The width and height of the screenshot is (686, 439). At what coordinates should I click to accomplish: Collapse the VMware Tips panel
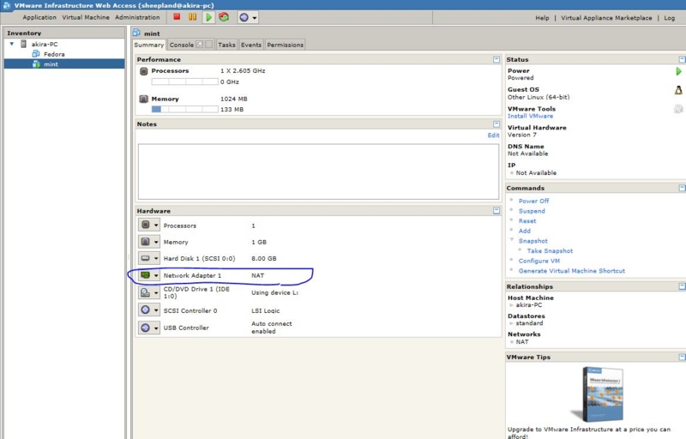point(682,358)
